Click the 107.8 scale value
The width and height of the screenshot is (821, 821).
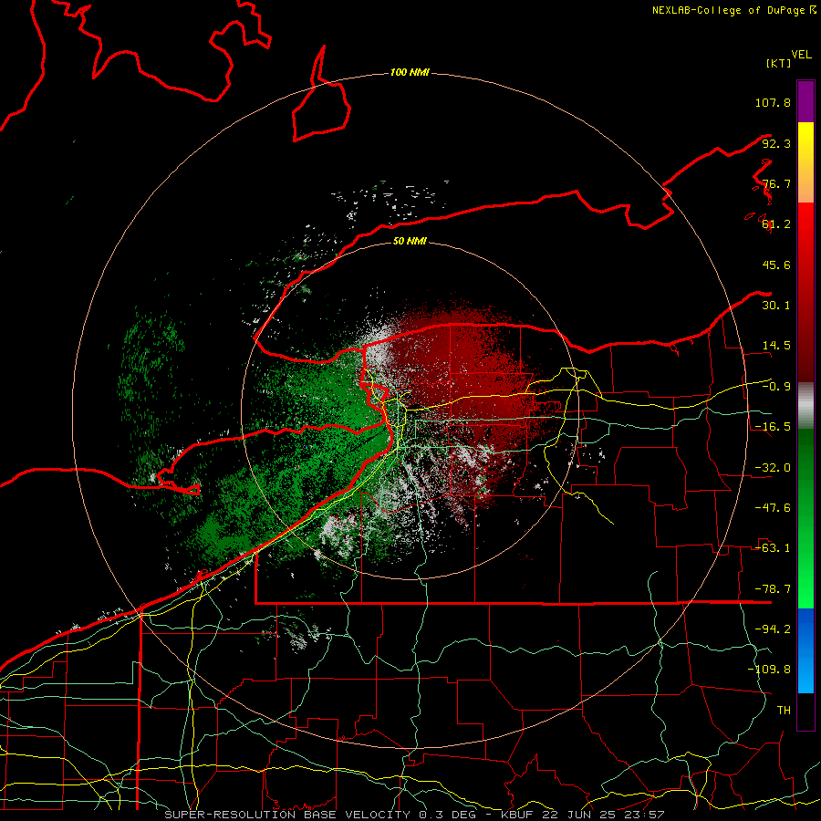[773, 102]
